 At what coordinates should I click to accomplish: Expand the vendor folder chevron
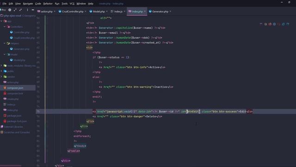(x=1, y=77)
